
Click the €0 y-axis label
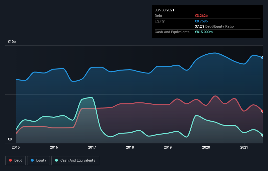10,139
